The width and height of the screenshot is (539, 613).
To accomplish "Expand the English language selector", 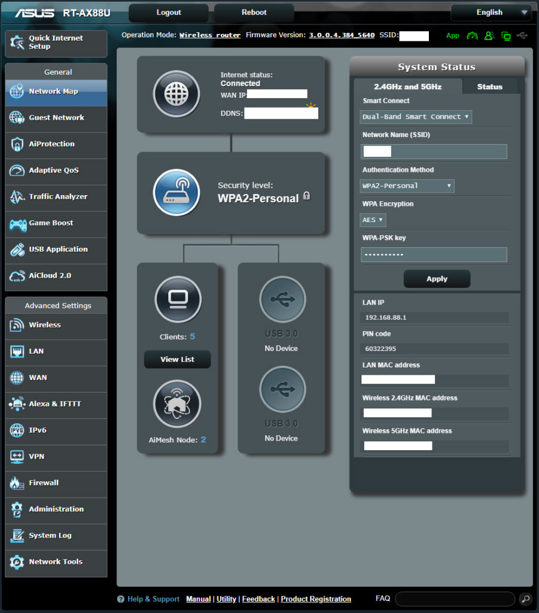I will tap(491, 13).
